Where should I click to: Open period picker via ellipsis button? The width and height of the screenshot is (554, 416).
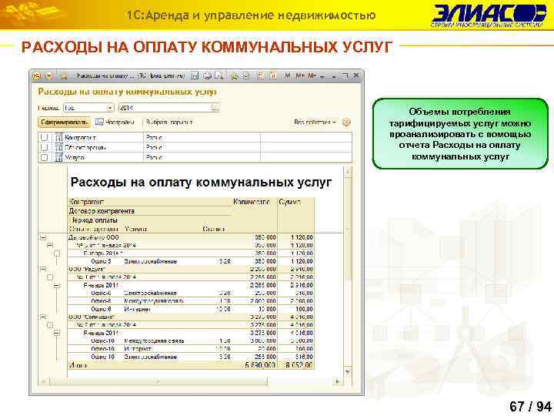click(215, 108)
